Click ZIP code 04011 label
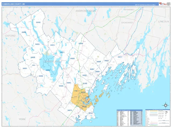Image resolution: width=172 pixels, height=129 pixels. 120,57
